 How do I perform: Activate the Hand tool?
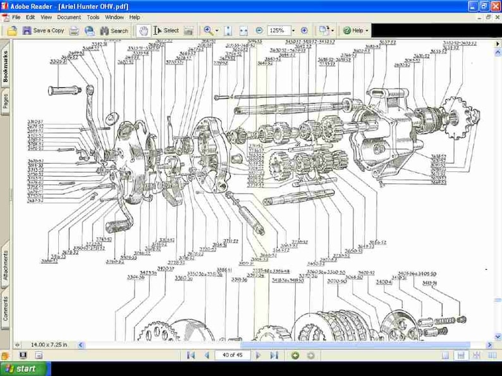[144, 31]
